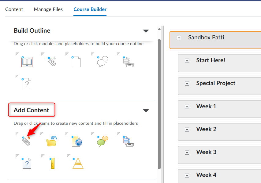Screen dimensions: 261x183
Task: Switch to the Content tab
Action: click(x=14, y=9)
